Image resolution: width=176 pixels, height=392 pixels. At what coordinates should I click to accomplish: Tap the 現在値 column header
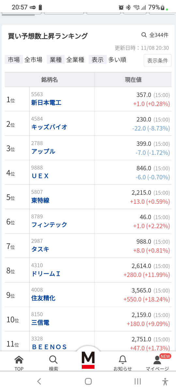point(133,80)
